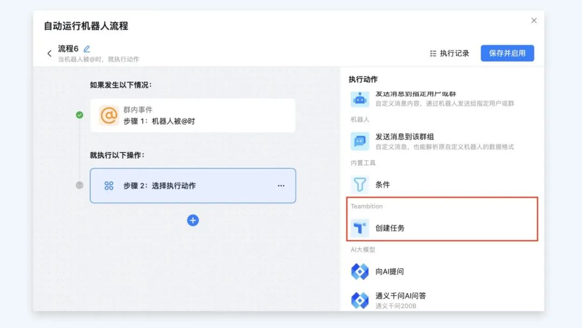
Task: Click the orange @ 群内事件 icon
Action: [109, 115]
